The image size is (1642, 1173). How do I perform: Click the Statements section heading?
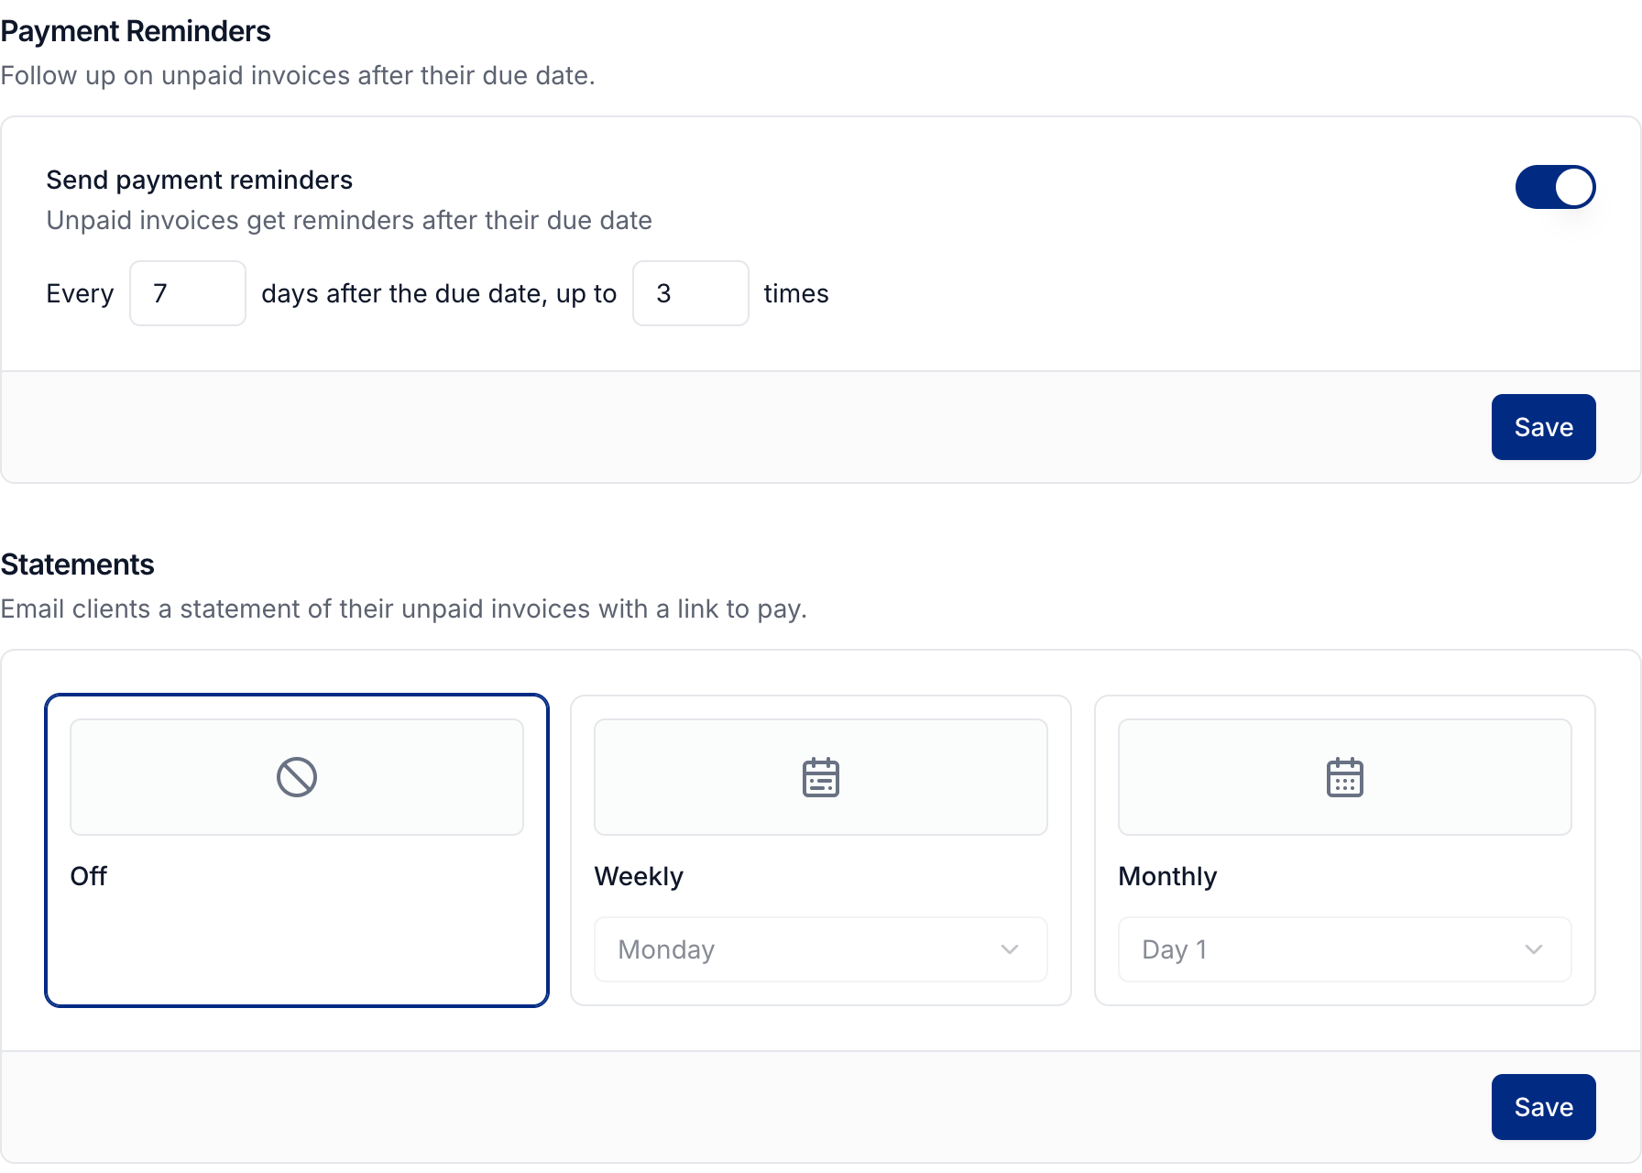tap(77, 565)
